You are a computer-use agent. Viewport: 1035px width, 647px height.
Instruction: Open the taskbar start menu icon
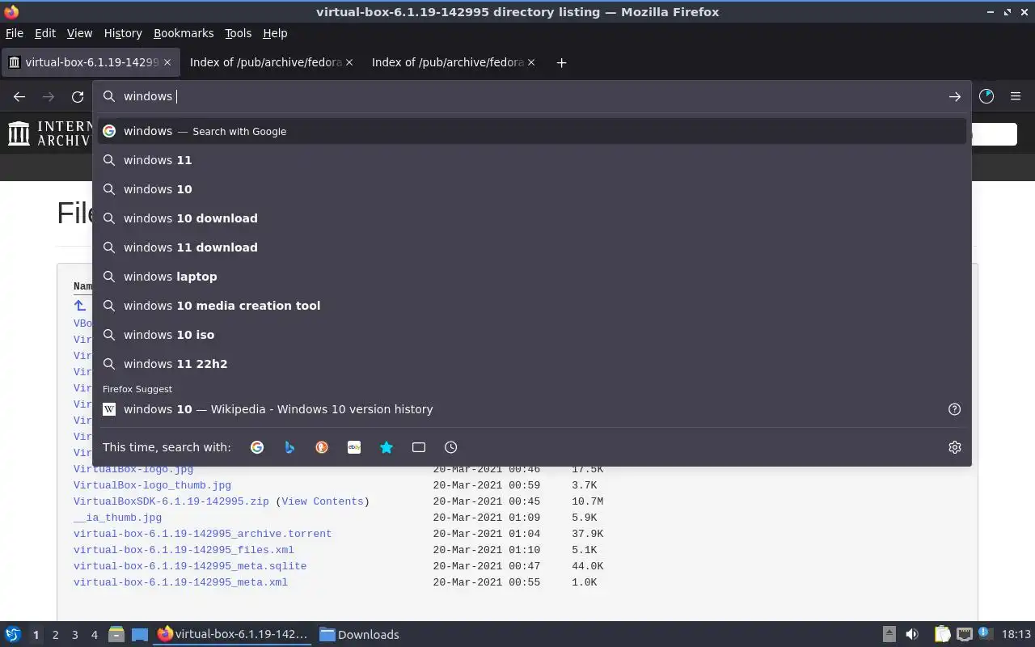point(12,635)
